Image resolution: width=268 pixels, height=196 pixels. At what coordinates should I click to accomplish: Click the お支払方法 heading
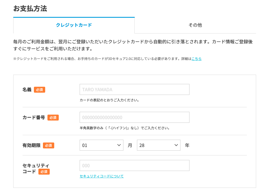30,8
